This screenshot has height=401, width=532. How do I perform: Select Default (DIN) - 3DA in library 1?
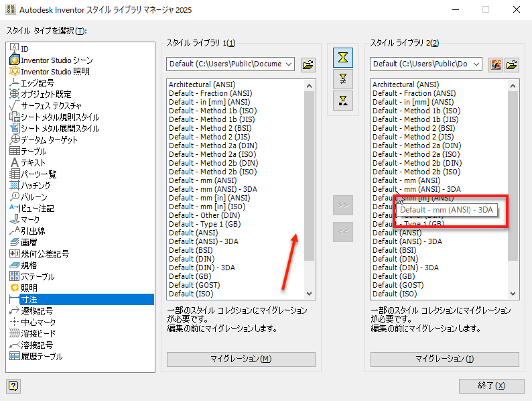coord(202,268)
